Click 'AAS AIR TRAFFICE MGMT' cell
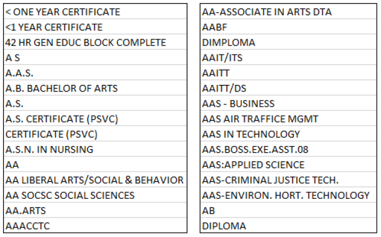 288,119
